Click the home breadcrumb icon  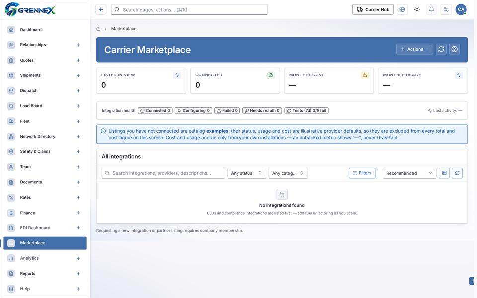pyautogui.click(x=98, y=29)
